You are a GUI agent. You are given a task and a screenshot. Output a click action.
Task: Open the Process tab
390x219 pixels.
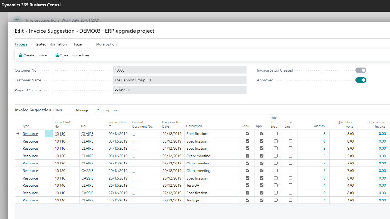[21, 44]
